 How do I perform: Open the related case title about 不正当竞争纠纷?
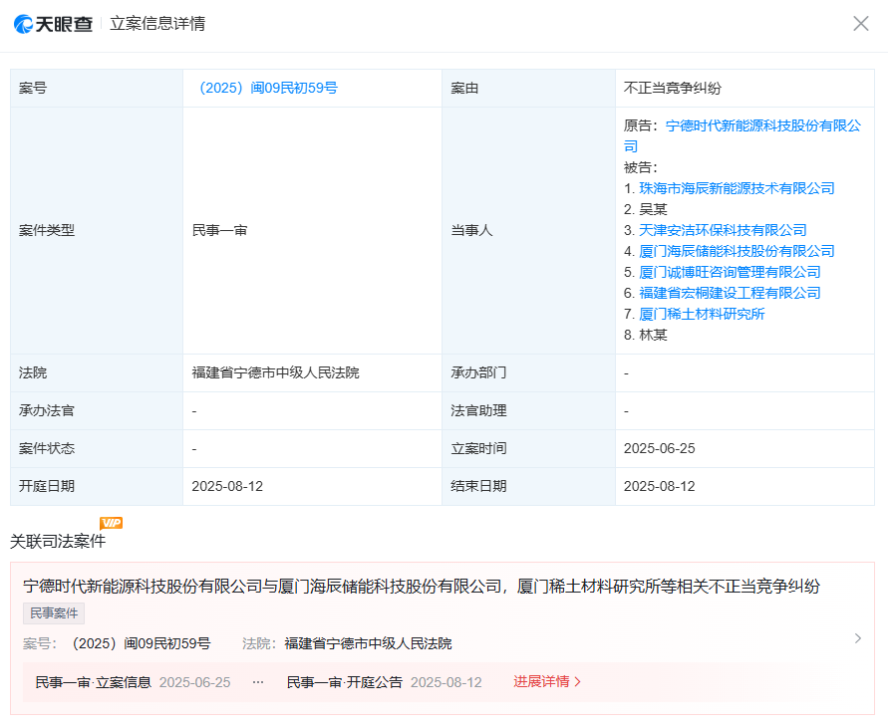click(x=422, y=587)
